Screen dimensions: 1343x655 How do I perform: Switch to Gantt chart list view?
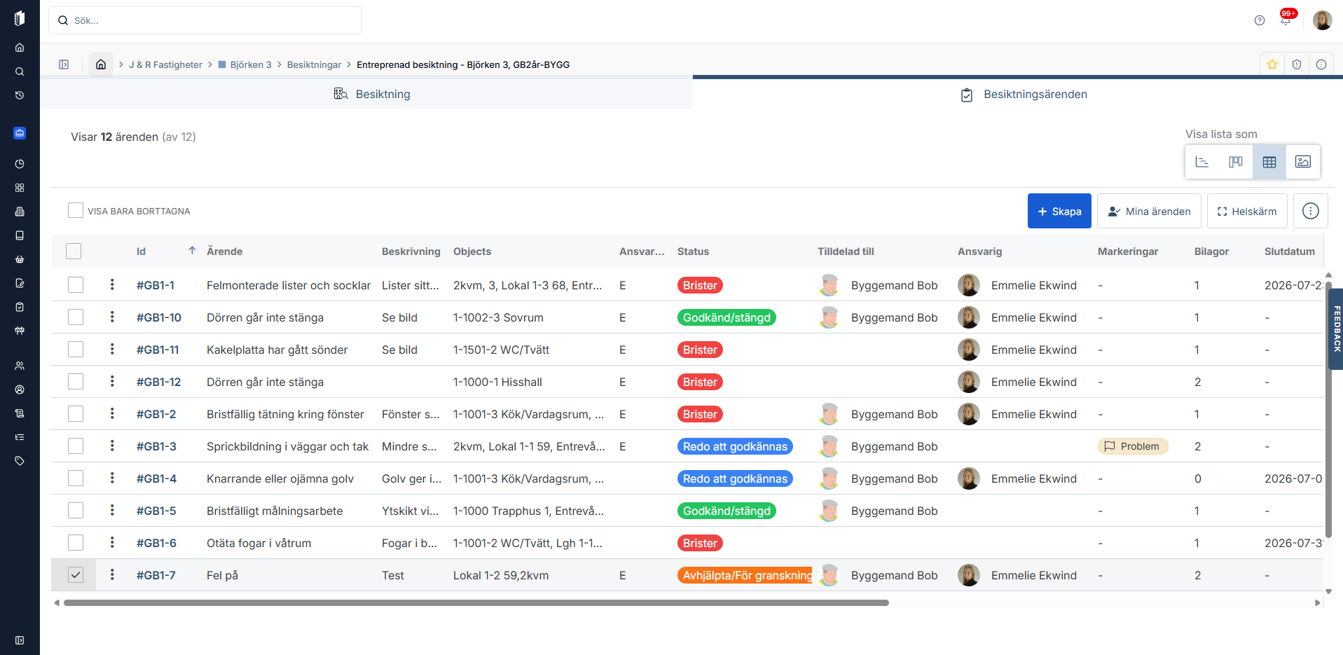(x=1202, y=162)
